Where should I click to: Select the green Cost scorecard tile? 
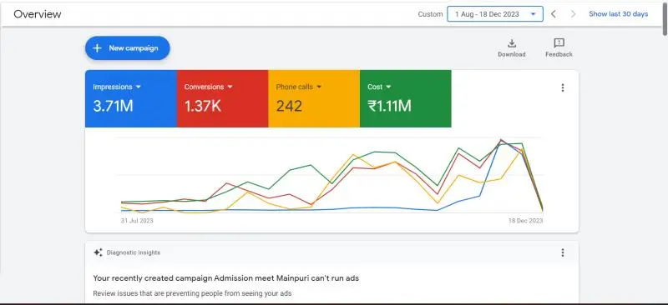(x=406, y=98)
